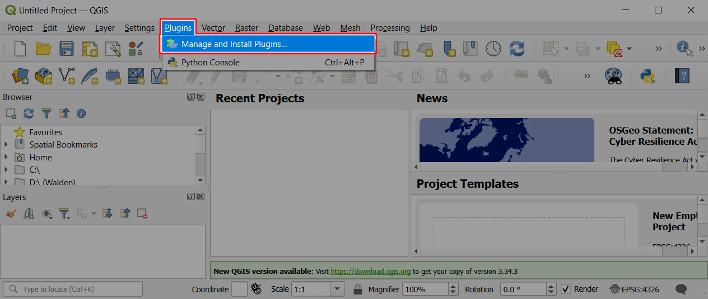Open the Filter Legend funnel dropdown in Layers
This screenshot has width=708, height=299.
(65, 213)
